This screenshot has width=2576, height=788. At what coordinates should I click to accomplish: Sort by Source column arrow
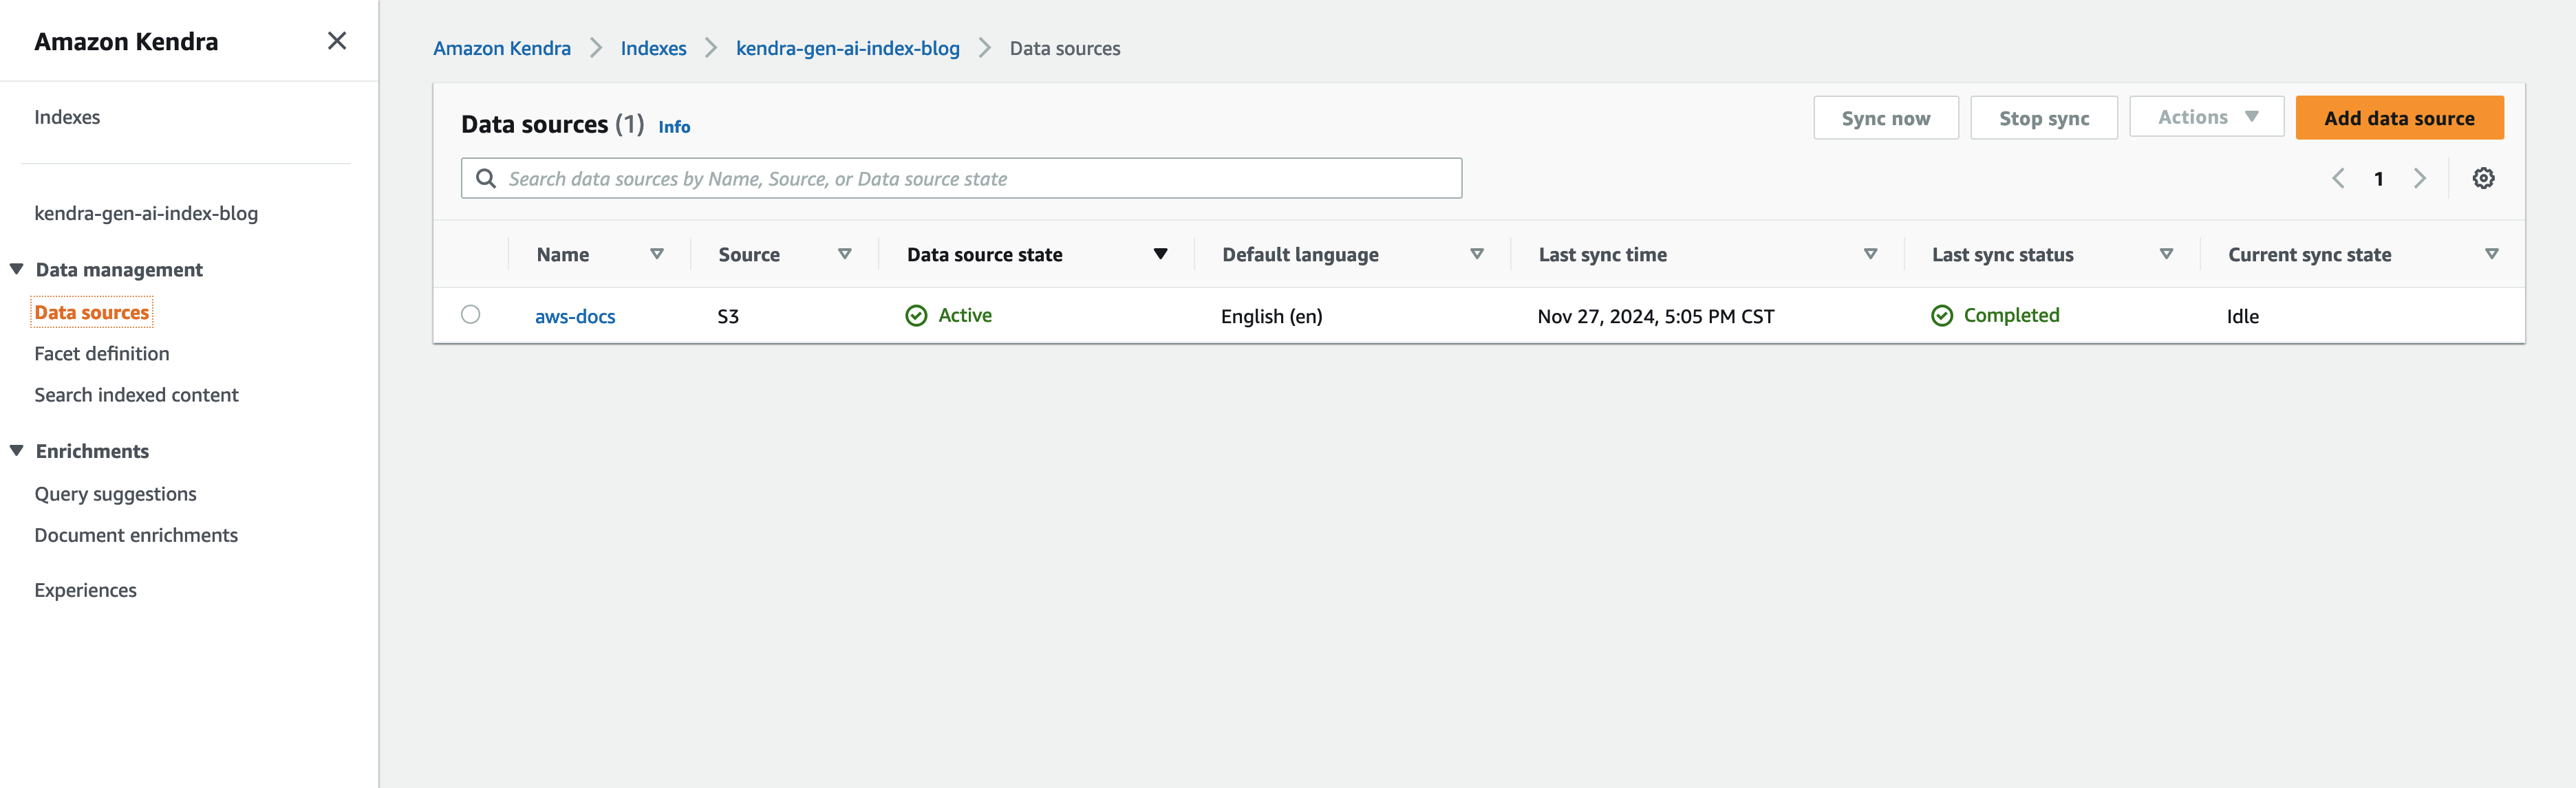(x=845, y=254)
